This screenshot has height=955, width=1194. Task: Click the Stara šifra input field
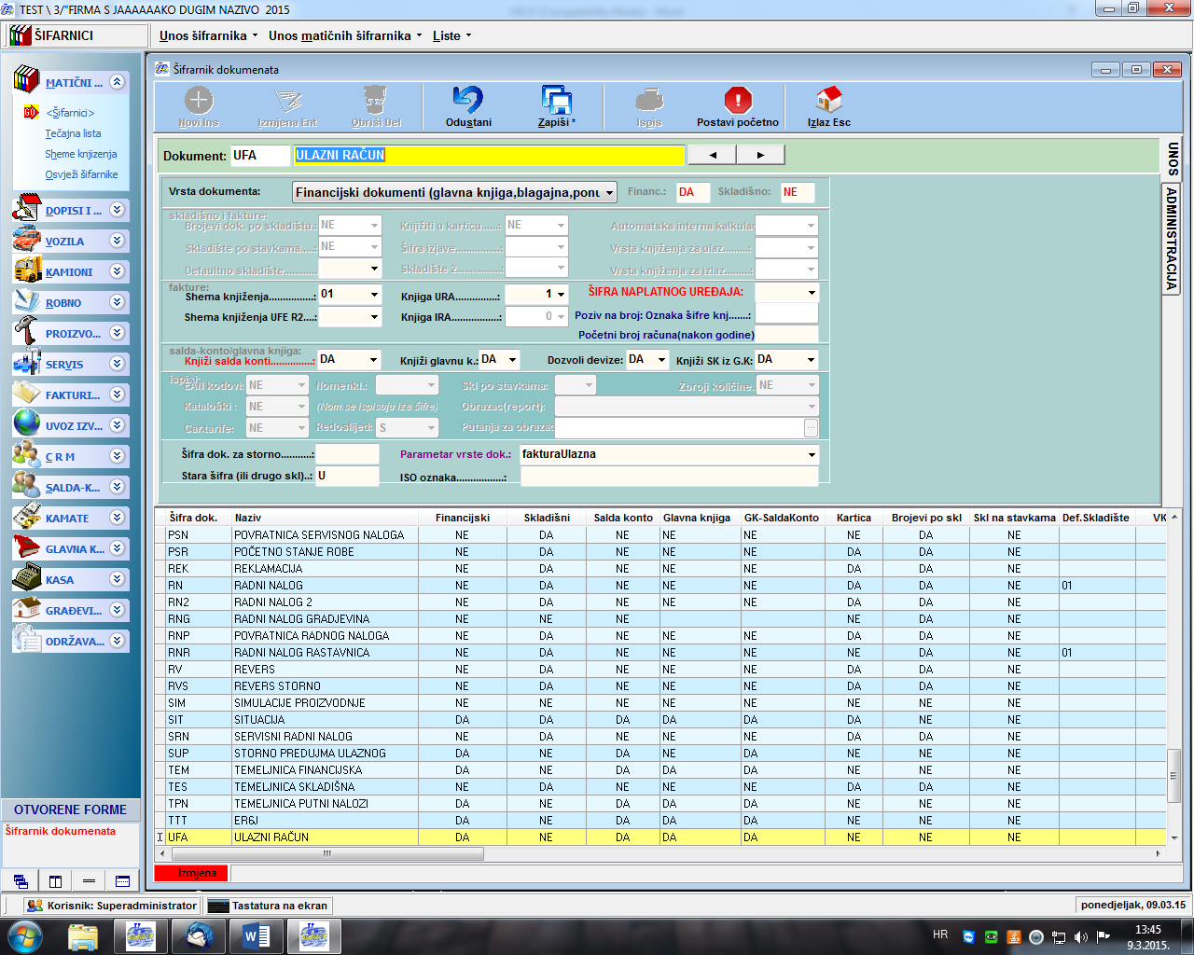click(348, 476)
